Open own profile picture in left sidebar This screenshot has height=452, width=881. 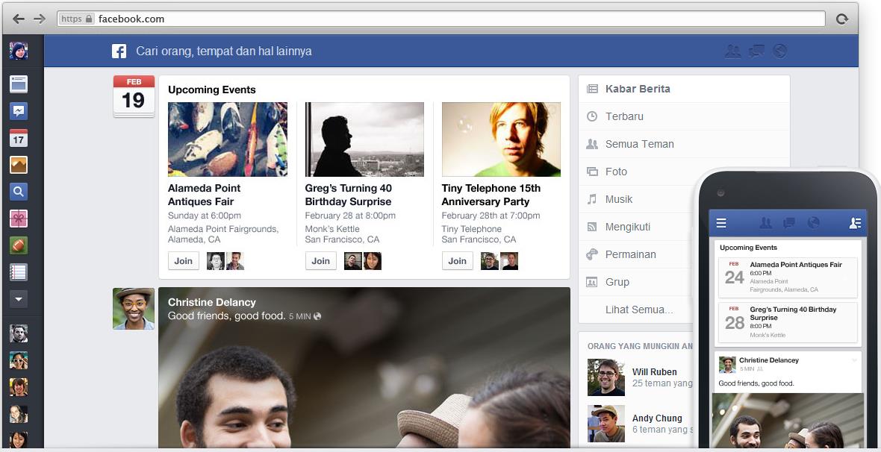coord(19,51)
